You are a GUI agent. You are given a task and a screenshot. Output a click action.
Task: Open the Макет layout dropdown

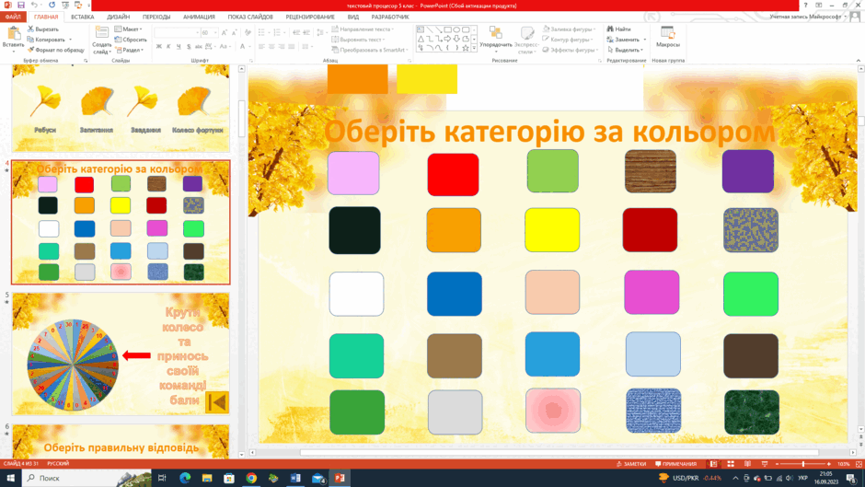129,29
